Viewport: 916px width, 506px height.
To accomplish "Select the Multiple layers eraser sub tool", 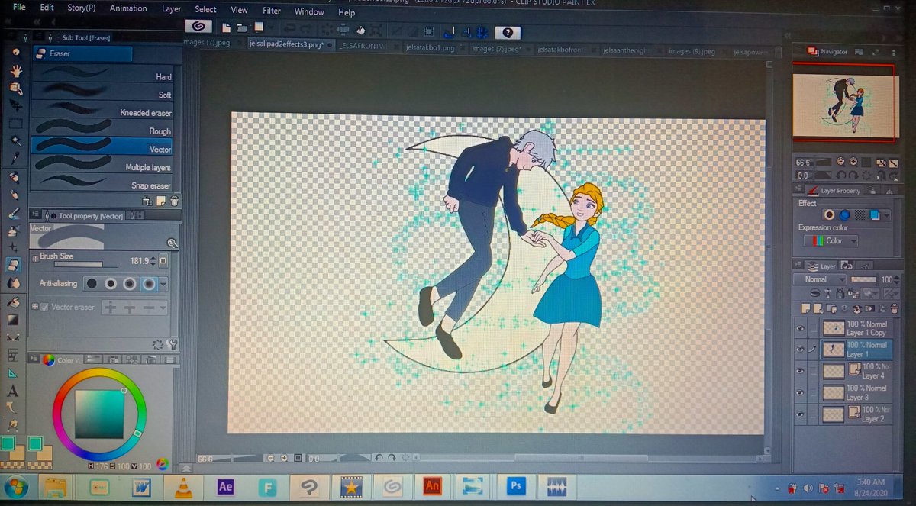I will pyautogui.click(x=102, y=166).
